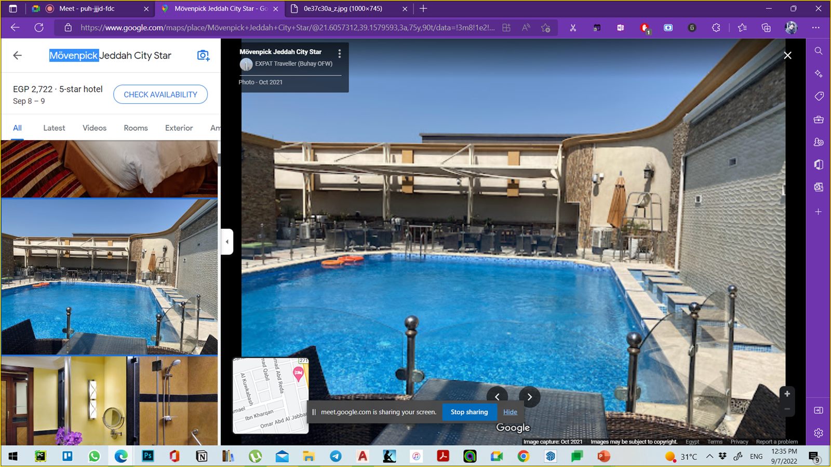This screenshot has height=467, width=831.
Task: Launch Photoshop from the taskbar
Action: [148, 457]
